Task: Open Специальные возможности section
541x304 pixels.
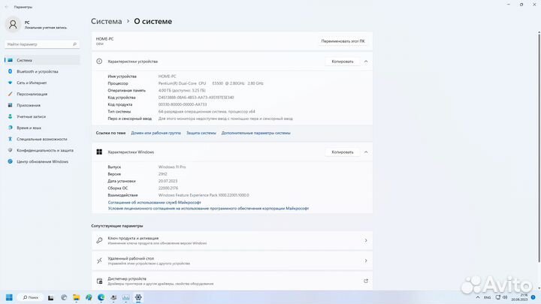Action: click(x=42, y=139)
